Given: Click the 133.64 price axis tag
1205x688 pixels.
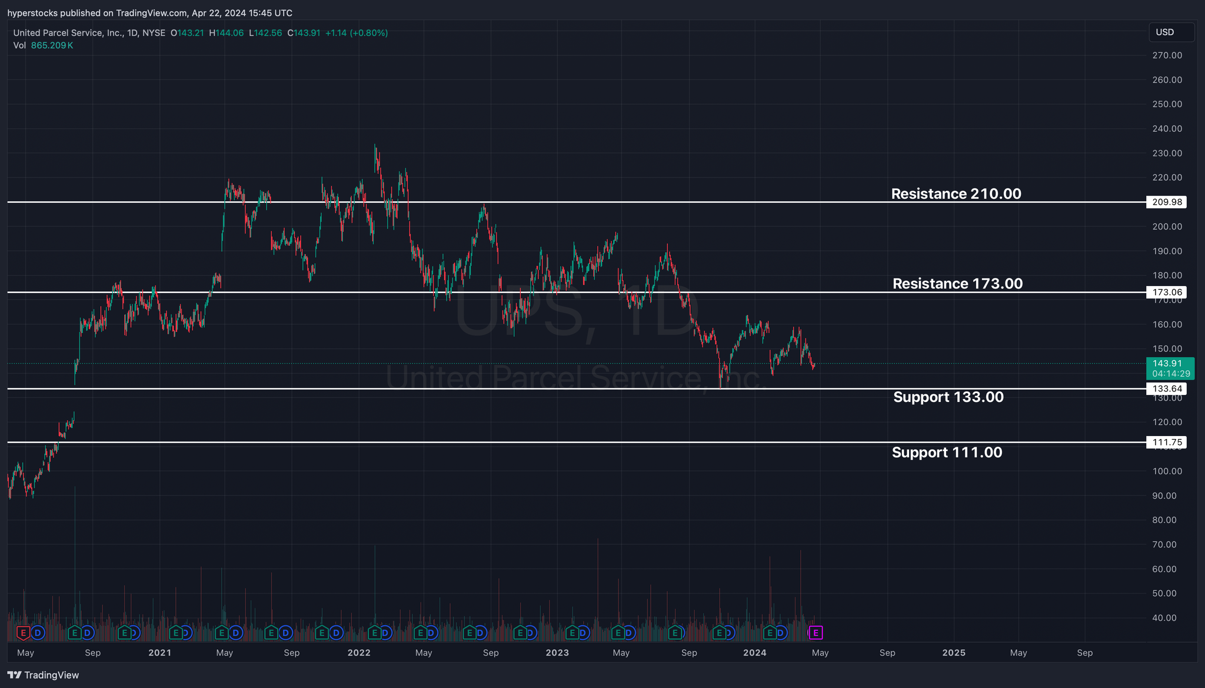Looking at the screenshot, I should (x=1166, y=388).
